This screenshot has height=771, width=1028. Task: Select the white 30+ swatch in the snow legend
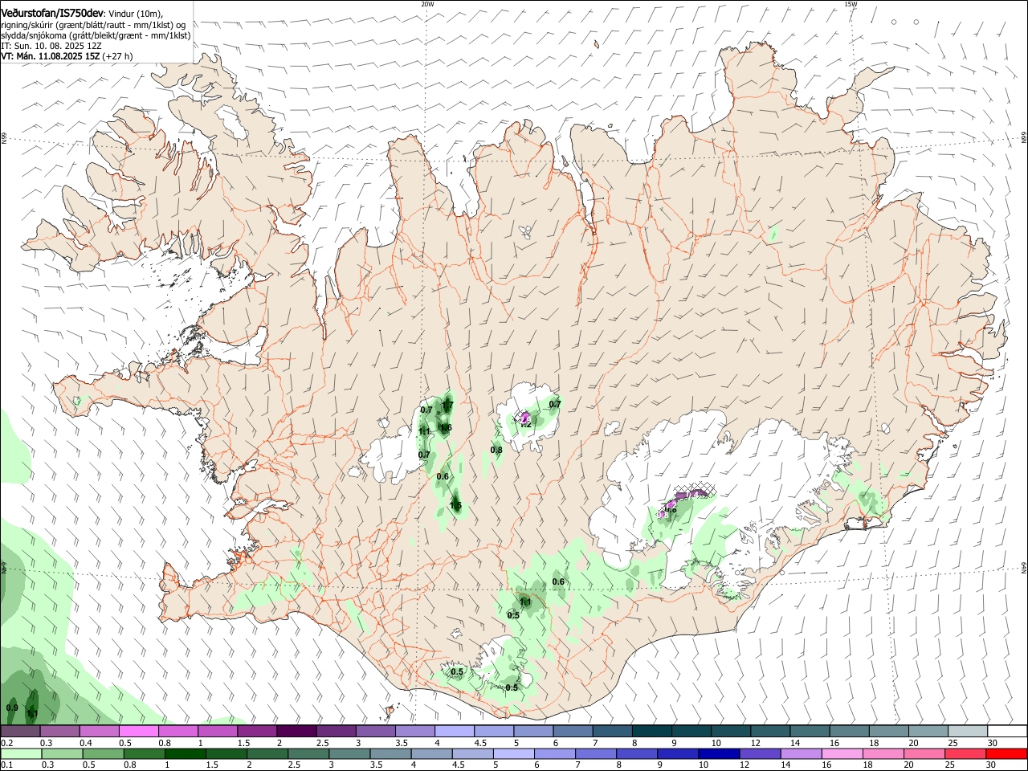point(1007,732)
